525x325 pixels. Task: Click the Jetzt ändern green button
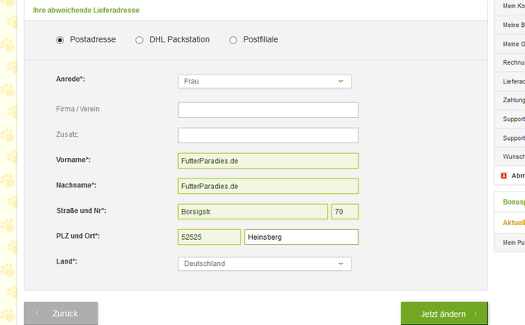click(445, 314)
